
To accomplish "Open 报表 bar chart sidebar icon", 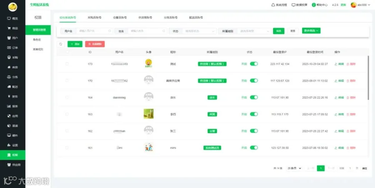I will pos(9,106).
